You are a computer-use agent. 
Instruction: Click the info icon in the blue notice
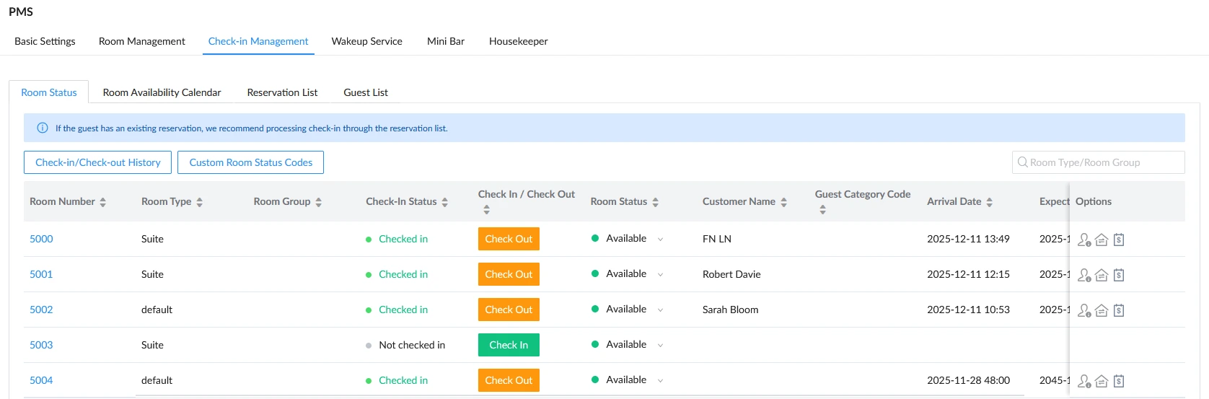[43, 128]
